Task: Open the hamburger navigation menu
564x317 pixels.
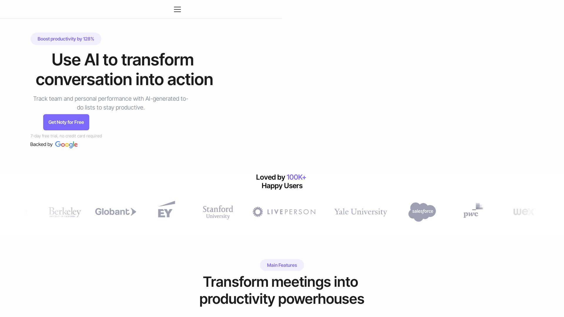Action: coord(177,9)
